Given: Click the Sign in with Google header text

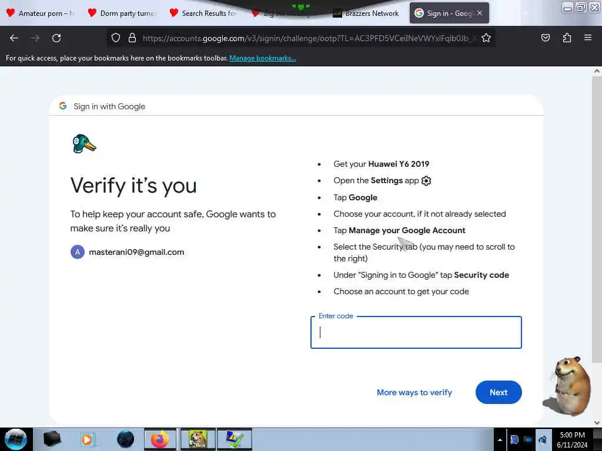Looking at the screenshot, I should point(109,106).
